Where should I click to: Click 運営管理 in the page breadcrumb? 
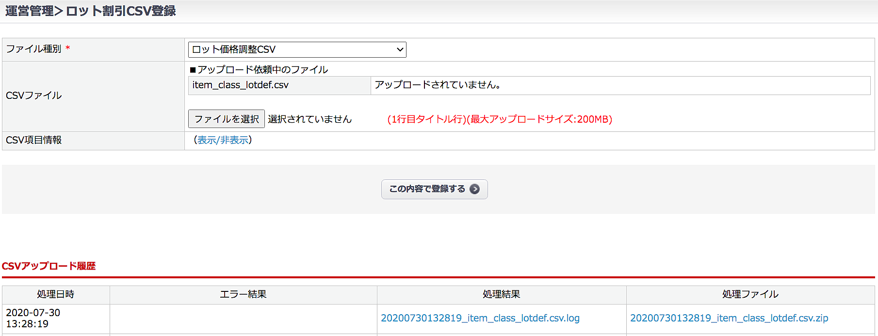(x=29, y=11)
